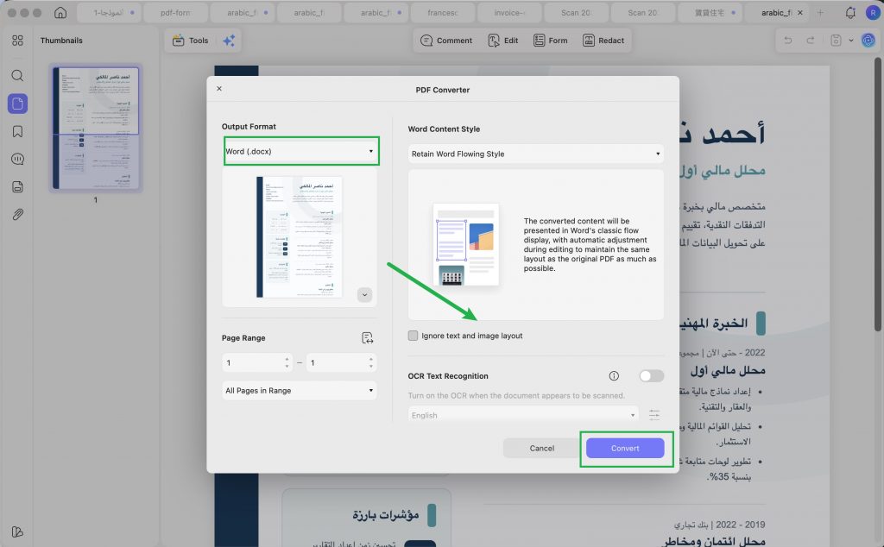This screenshot has height=547, width=884.
Task: Click the document page preview in converter
Action: pyautogui.click(x=300, y=236)
